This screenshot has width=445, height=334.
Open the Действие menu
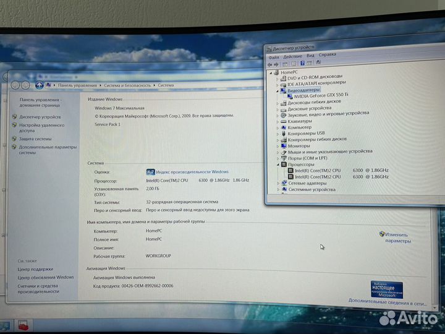pos(292,56)
